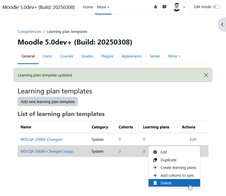Click the user avatar picture
Image resolution: width=226 pixels, height=196 pixels.
point(176,7)
